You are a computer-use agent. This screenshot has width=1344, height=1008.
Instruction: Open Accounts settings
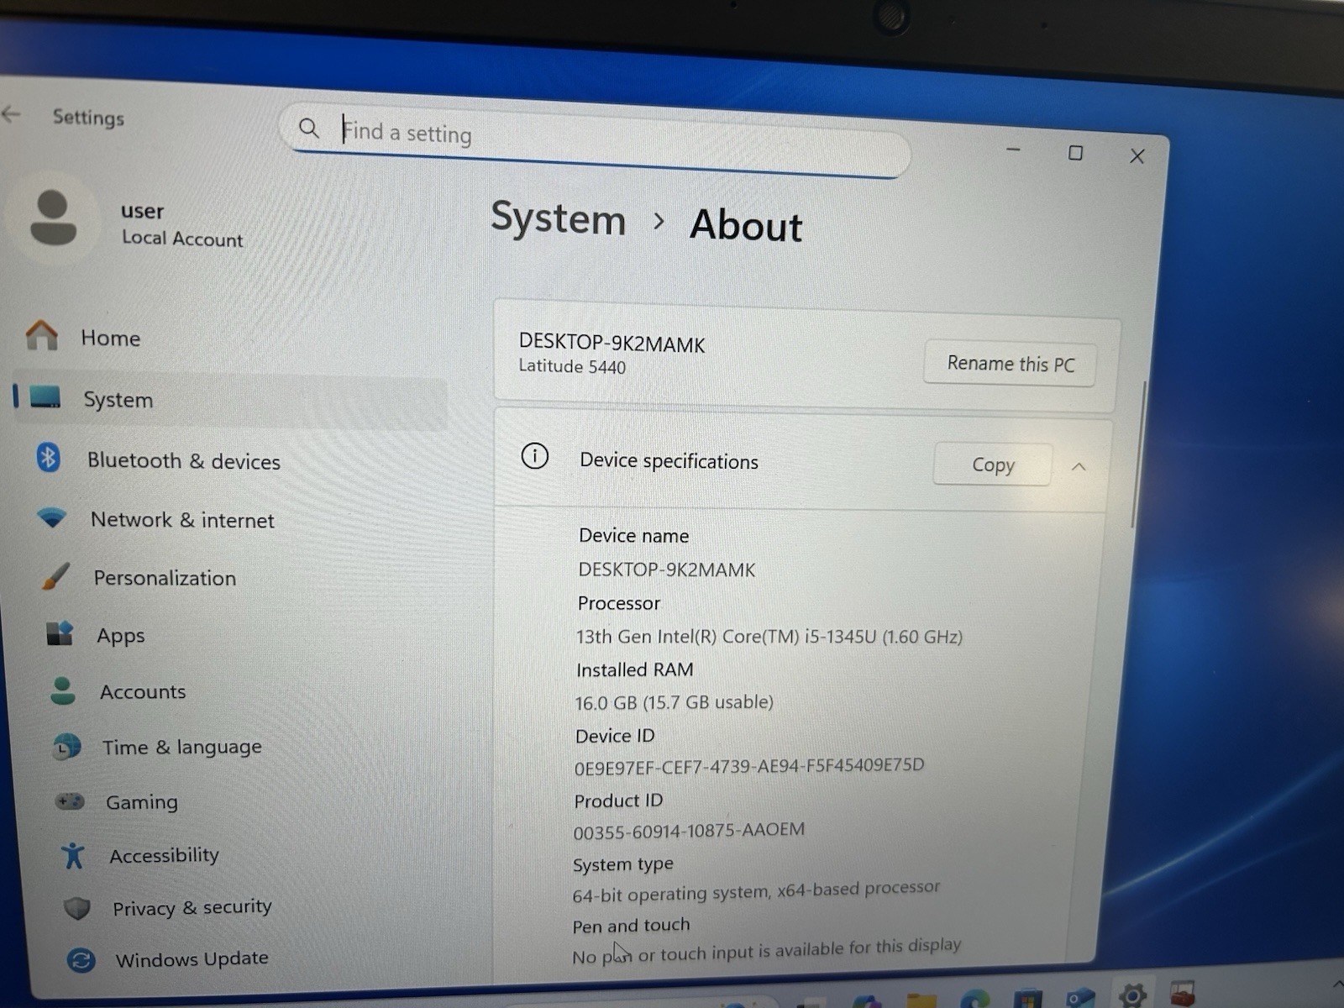[x=143, y=691]
